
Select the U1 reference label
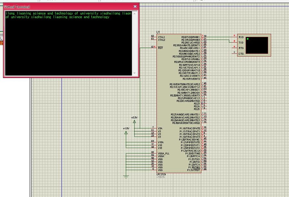158,32
